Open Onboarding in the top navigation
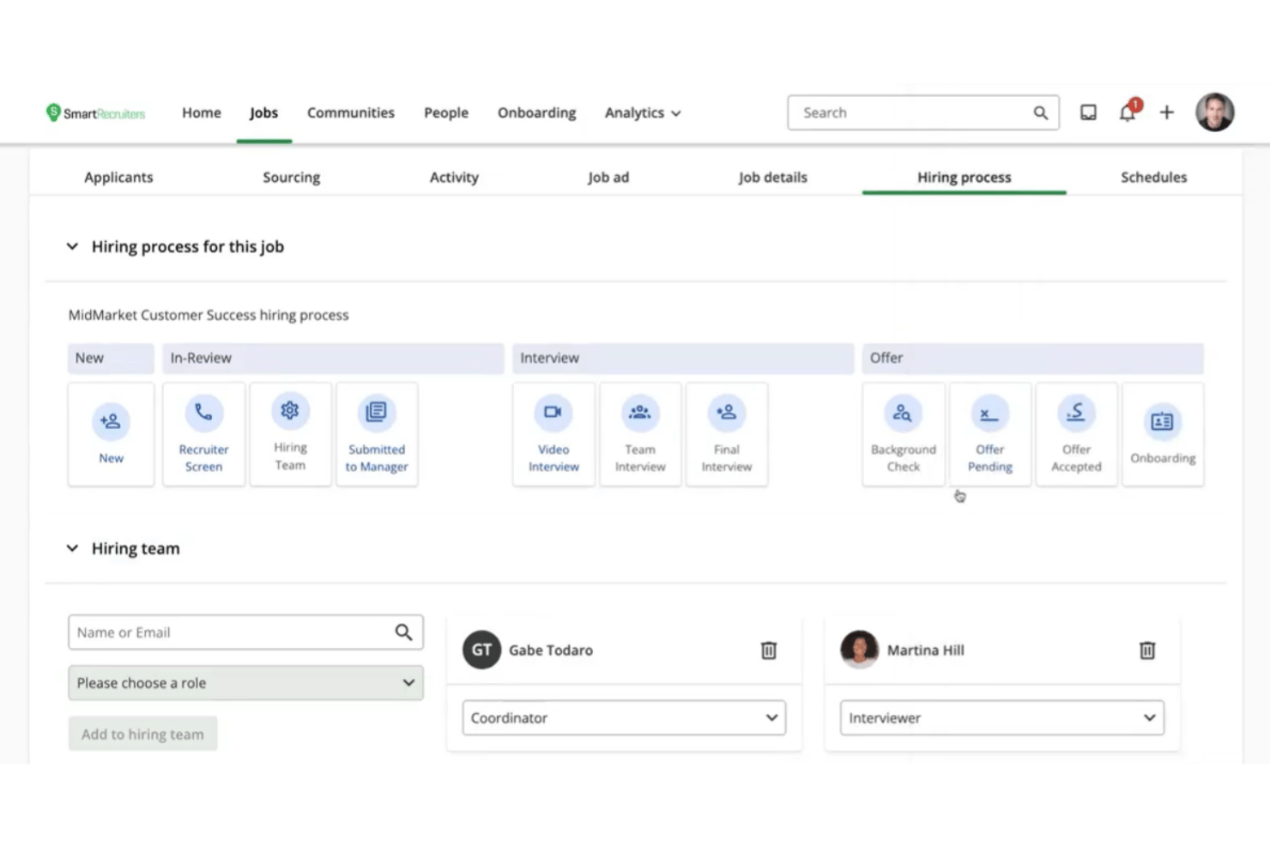 537,112
